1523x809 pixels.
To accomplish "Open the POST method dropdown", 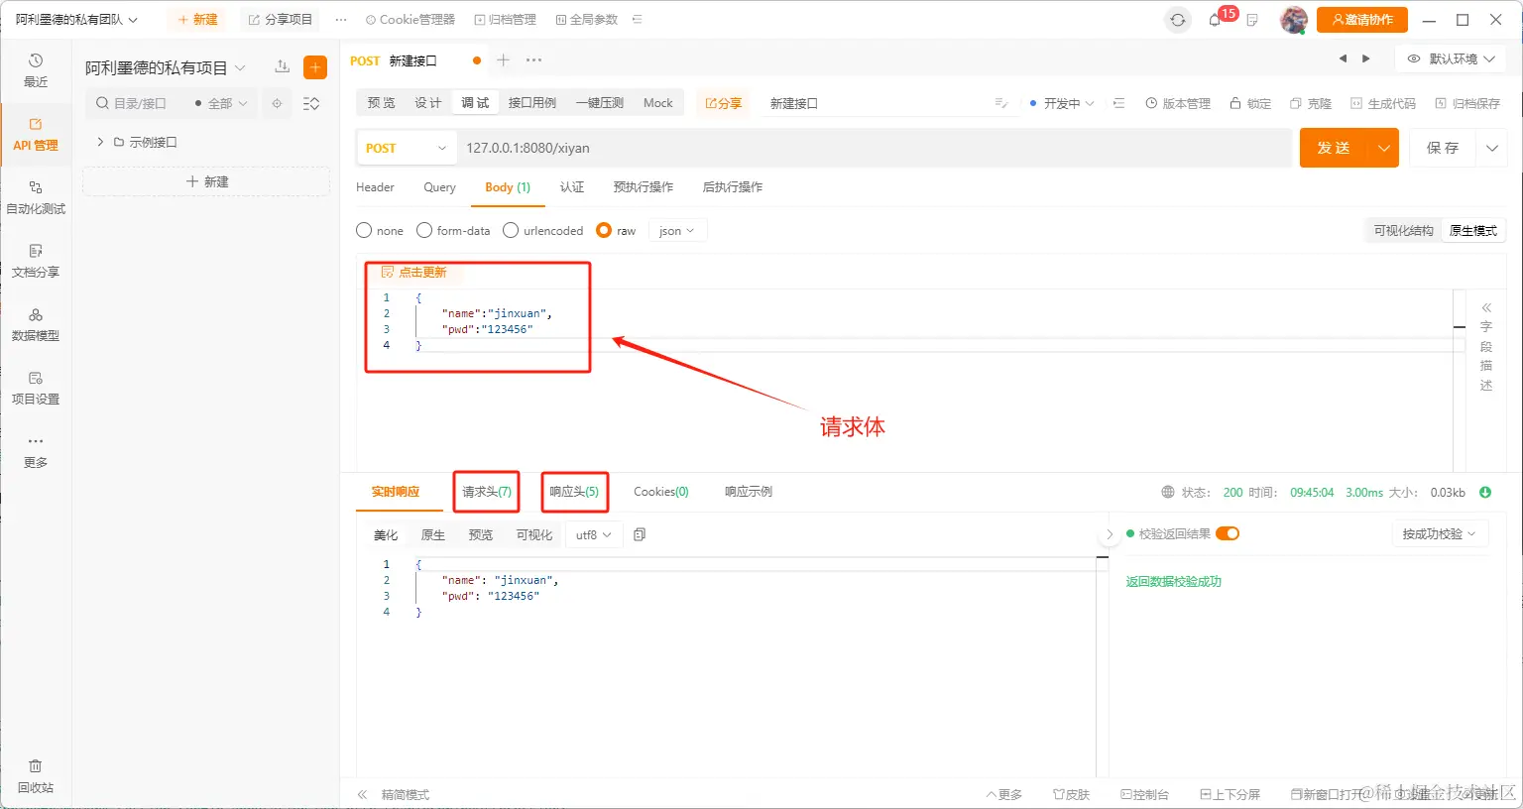I will tap(407, 148).
